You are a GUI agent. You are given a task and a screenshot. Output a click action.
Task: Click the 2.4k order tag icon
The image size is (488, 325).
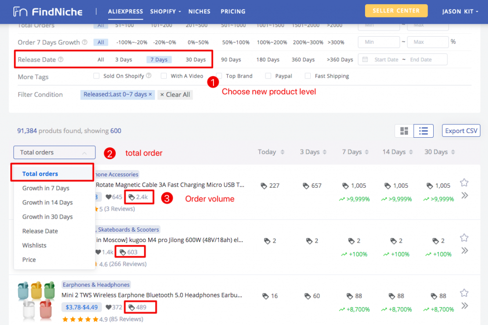[132, 197]
